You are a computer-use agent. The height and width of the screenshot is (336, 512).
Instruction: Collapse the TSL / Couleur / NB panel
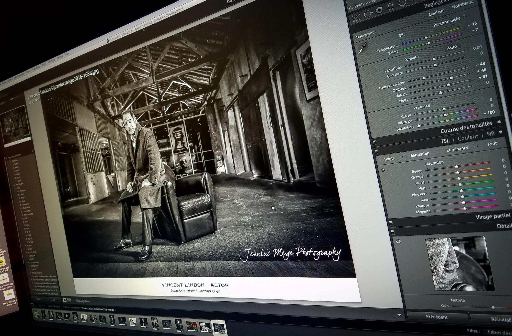point(500,132)
